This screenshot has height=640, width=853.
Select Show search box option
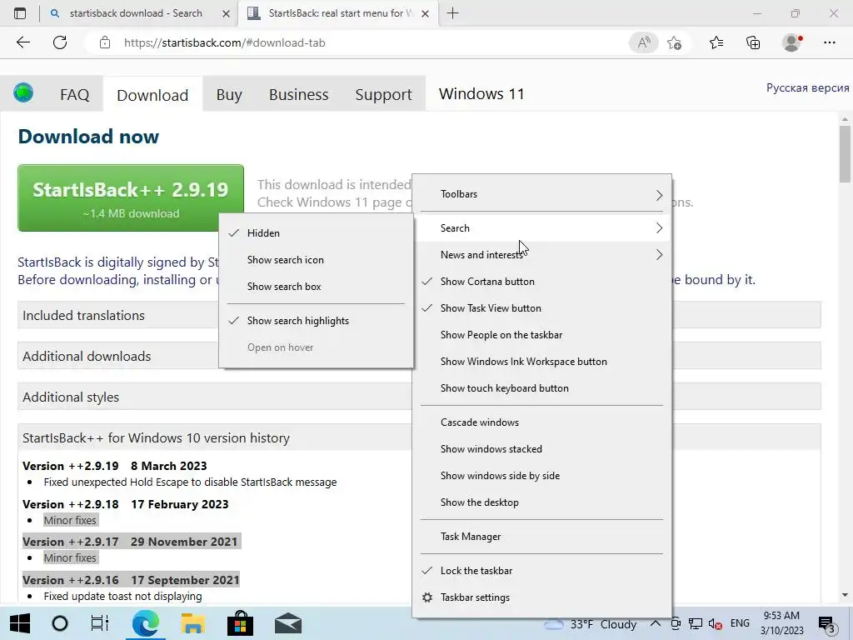click(x=316, y=287)
